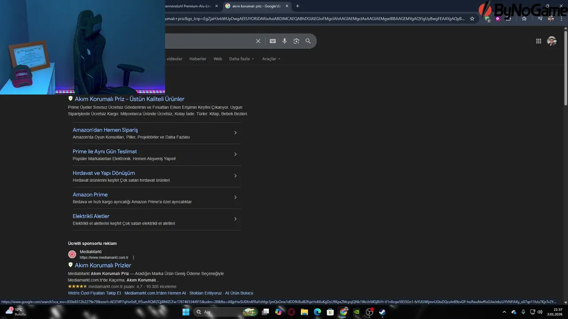Launch Microsoft Edge from the taskbar

(x=317, y=312)
